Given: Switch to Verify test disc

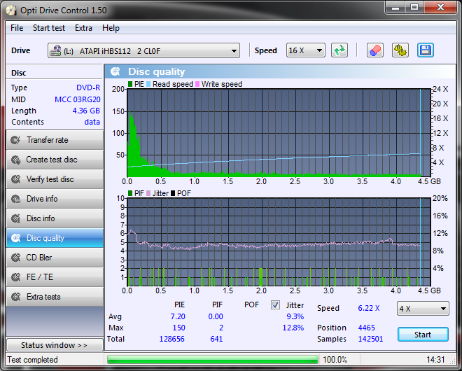Looking at the screenshot, I should (55, 179).
